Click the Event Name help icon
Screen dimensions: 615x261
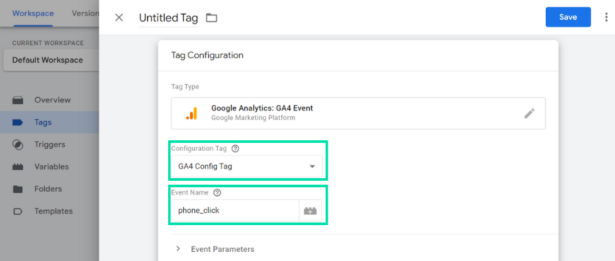(217, 192)
